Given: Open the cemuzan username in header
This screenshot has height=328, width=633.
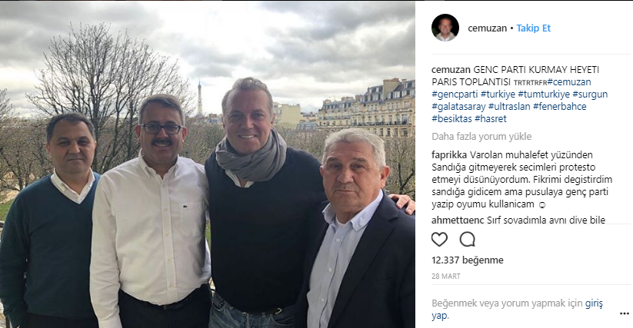Looking at the screenshot, I should (x=487, y=28).
